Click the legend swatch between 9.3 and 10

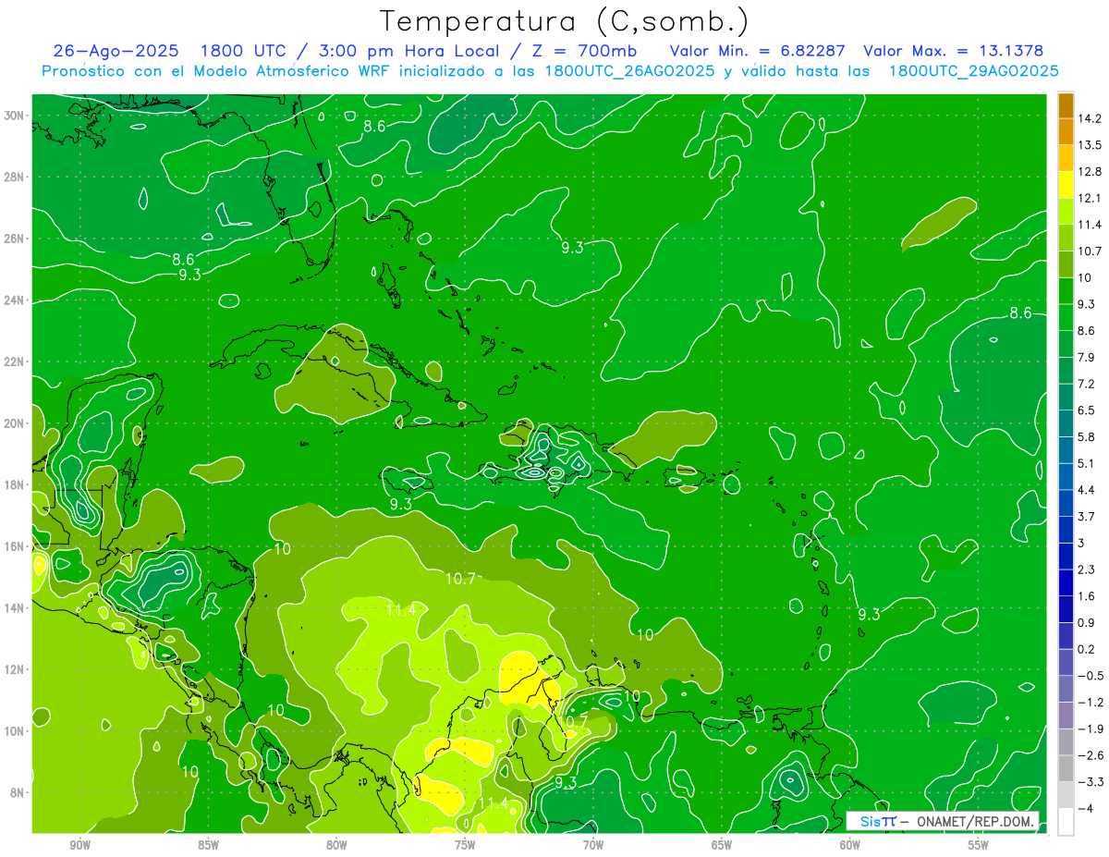click(1066, 290)
